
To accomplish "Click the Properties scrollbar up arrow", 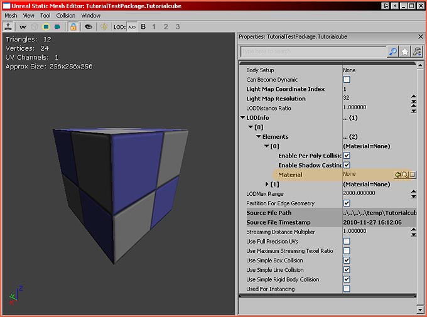I will [x=420, y=65].
